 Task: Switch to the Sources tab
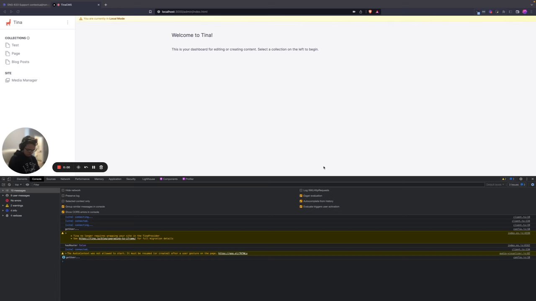pos(51,179)
